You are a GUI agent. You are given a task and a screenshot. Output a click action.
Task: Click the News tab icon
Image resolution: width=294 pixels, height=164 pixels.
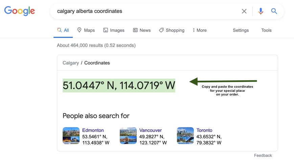[135, 30]
